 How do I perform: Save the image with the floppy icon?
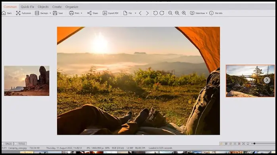tap(55, 13)
